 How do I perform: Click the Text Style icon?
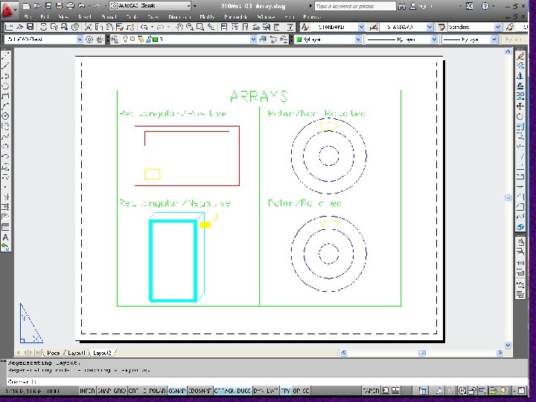click(305, 27)
